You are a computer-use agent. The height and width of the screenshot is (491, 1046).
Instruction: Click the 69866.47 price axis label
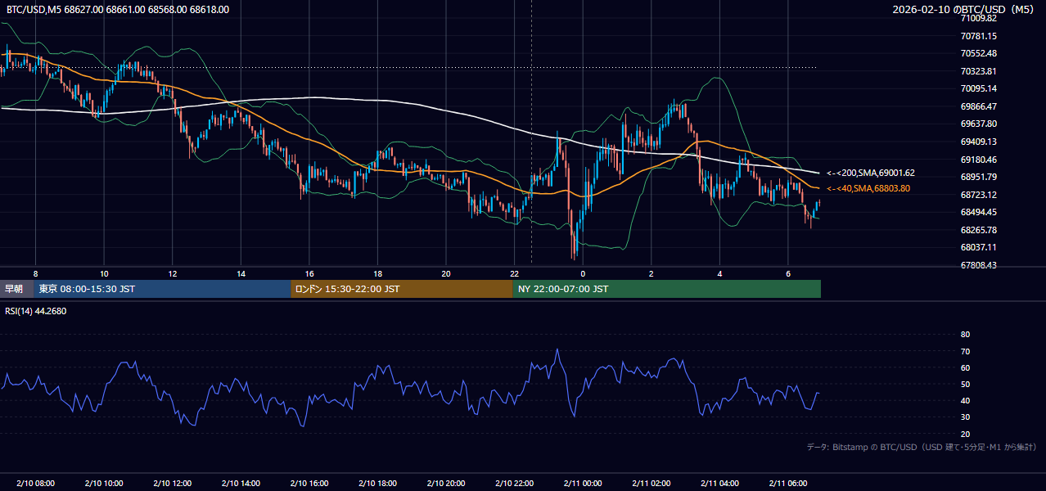[979, 106]
